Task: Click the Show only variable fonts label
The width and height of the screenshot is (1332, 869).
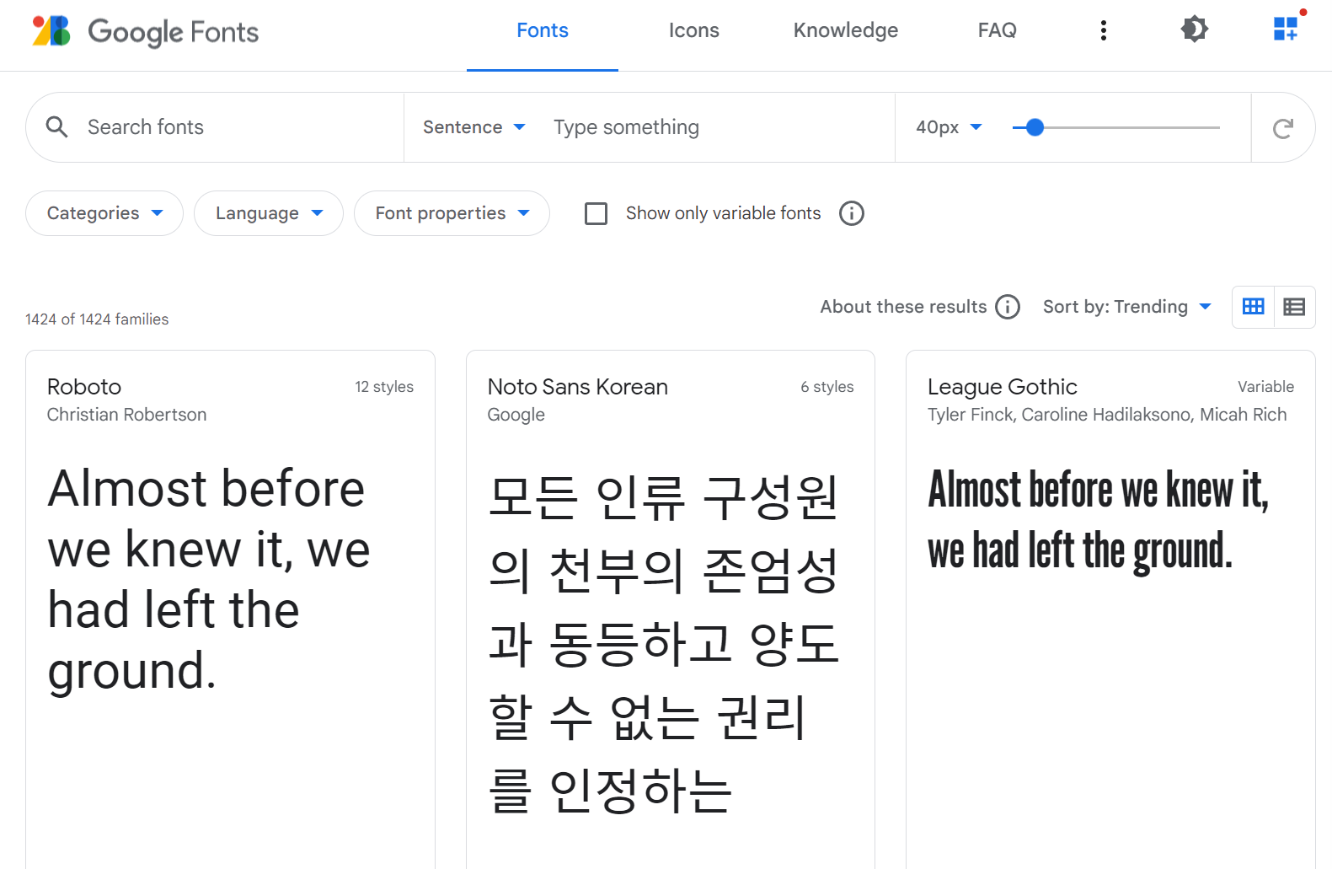Action: (723, 213)
